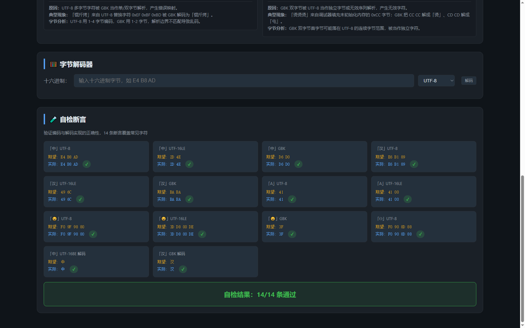Open the UTF-8 encoding dropdown

(436, 81)
